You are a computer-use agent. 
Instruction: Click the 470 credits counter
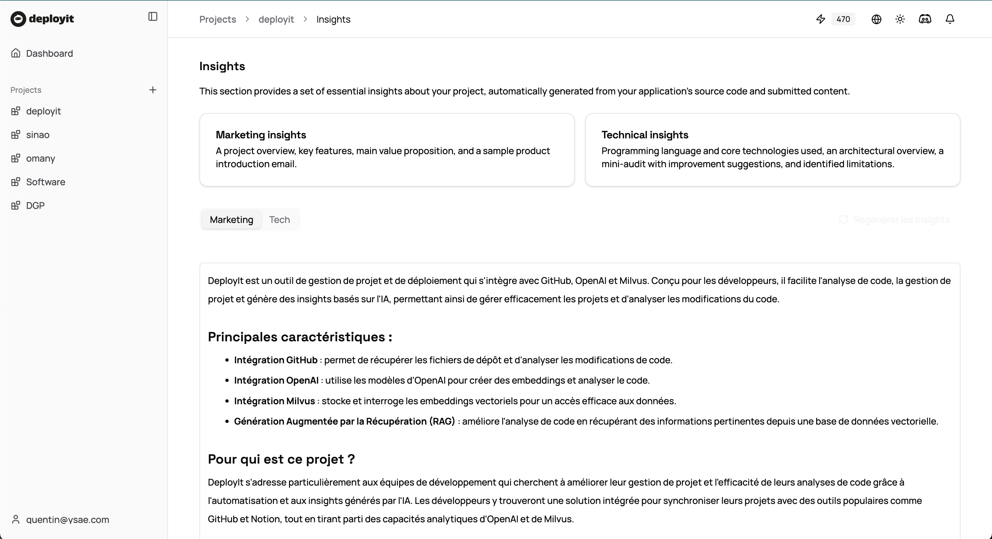pyautogui.click(x=843, y=19)
